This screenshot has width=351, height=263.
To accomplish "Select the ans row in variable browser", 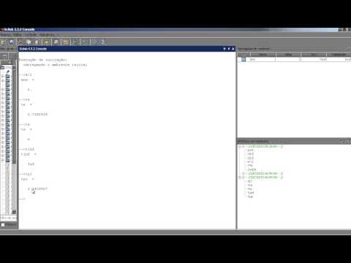I will [294, 59].
